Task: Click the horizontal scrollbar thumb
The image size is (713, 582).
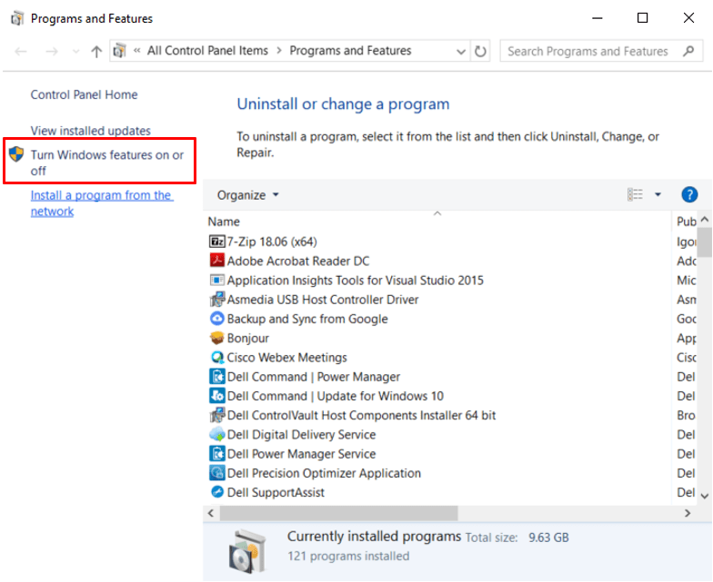Action: point(338,513)
